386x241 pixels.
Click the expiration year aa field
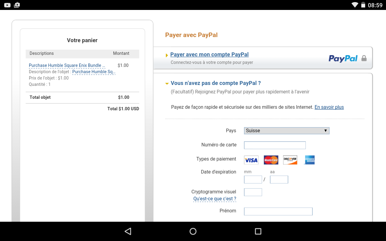(x=279, y=180)
